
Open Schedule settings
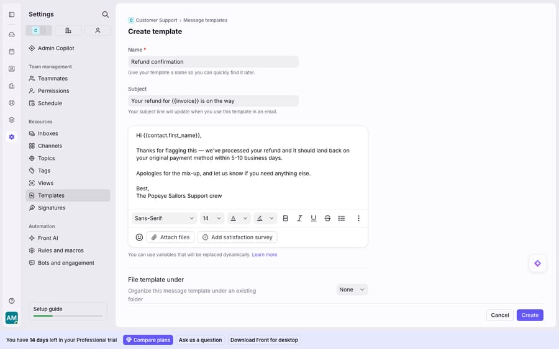tap(68, 103)
